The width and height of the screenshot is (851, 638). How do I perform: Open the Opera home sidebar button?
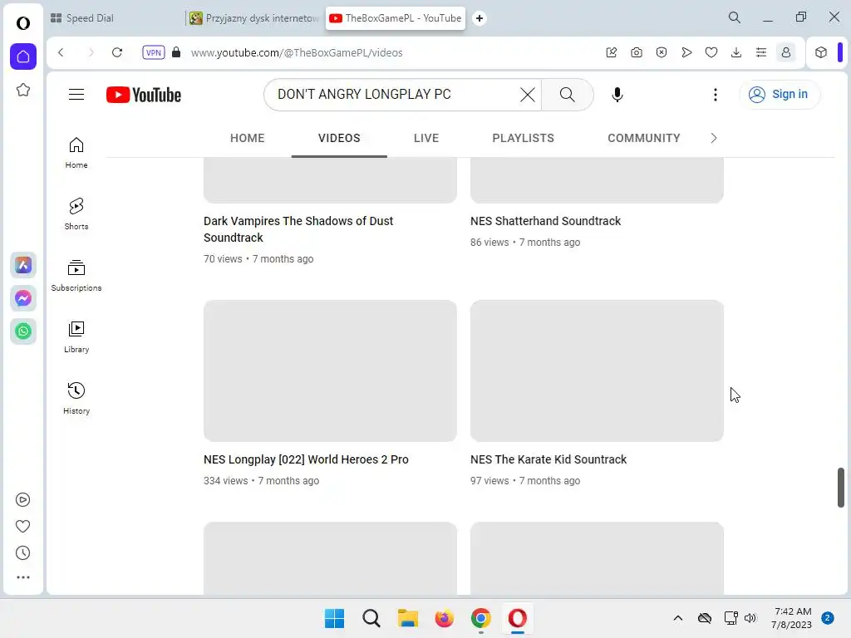22,56
